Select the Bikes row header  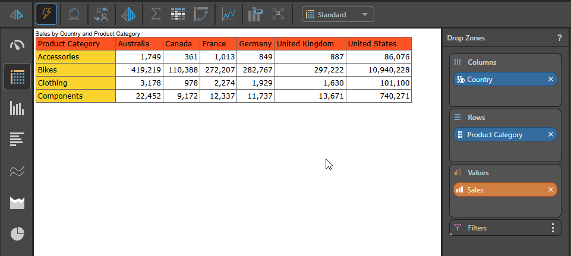[x=75, y=70]
